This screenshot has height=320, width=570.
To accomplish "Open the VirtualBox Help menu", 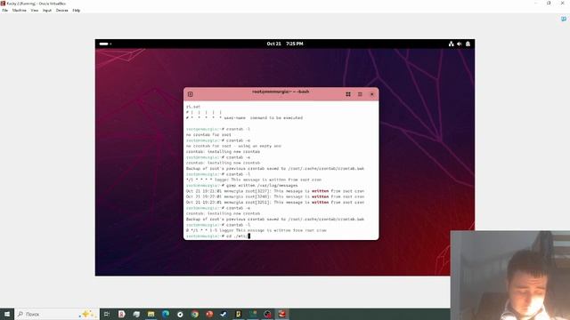I will [77, 11].
